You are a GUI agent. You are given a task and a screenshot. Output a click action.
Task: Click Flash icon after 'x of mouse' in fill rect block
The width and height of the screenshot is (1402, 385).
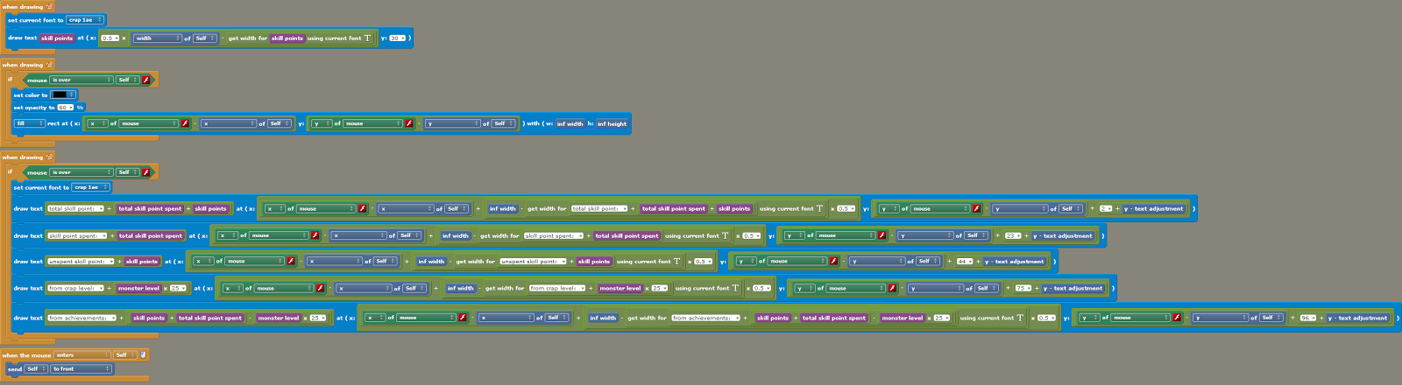click(x=185, y=123)
